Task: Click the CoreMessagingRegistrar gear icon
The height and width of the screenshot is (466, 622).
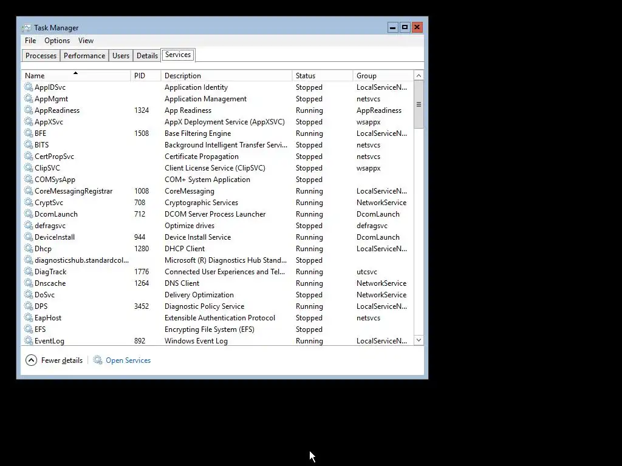Action: [x=29, y=190]
